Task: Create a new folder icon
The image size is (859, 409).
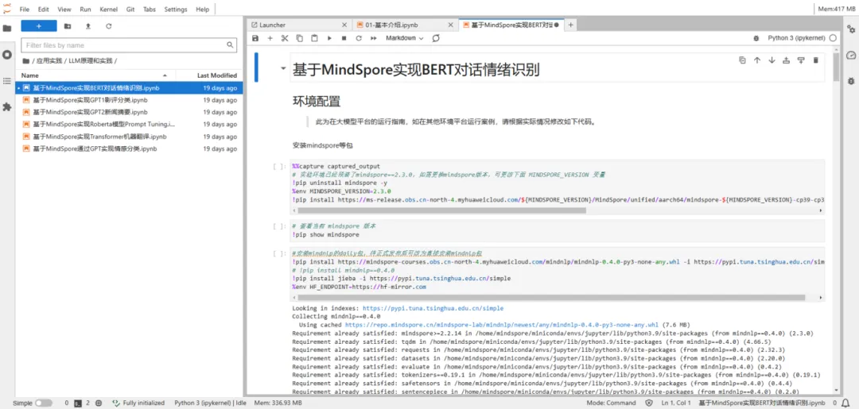Action: (68, 25)
